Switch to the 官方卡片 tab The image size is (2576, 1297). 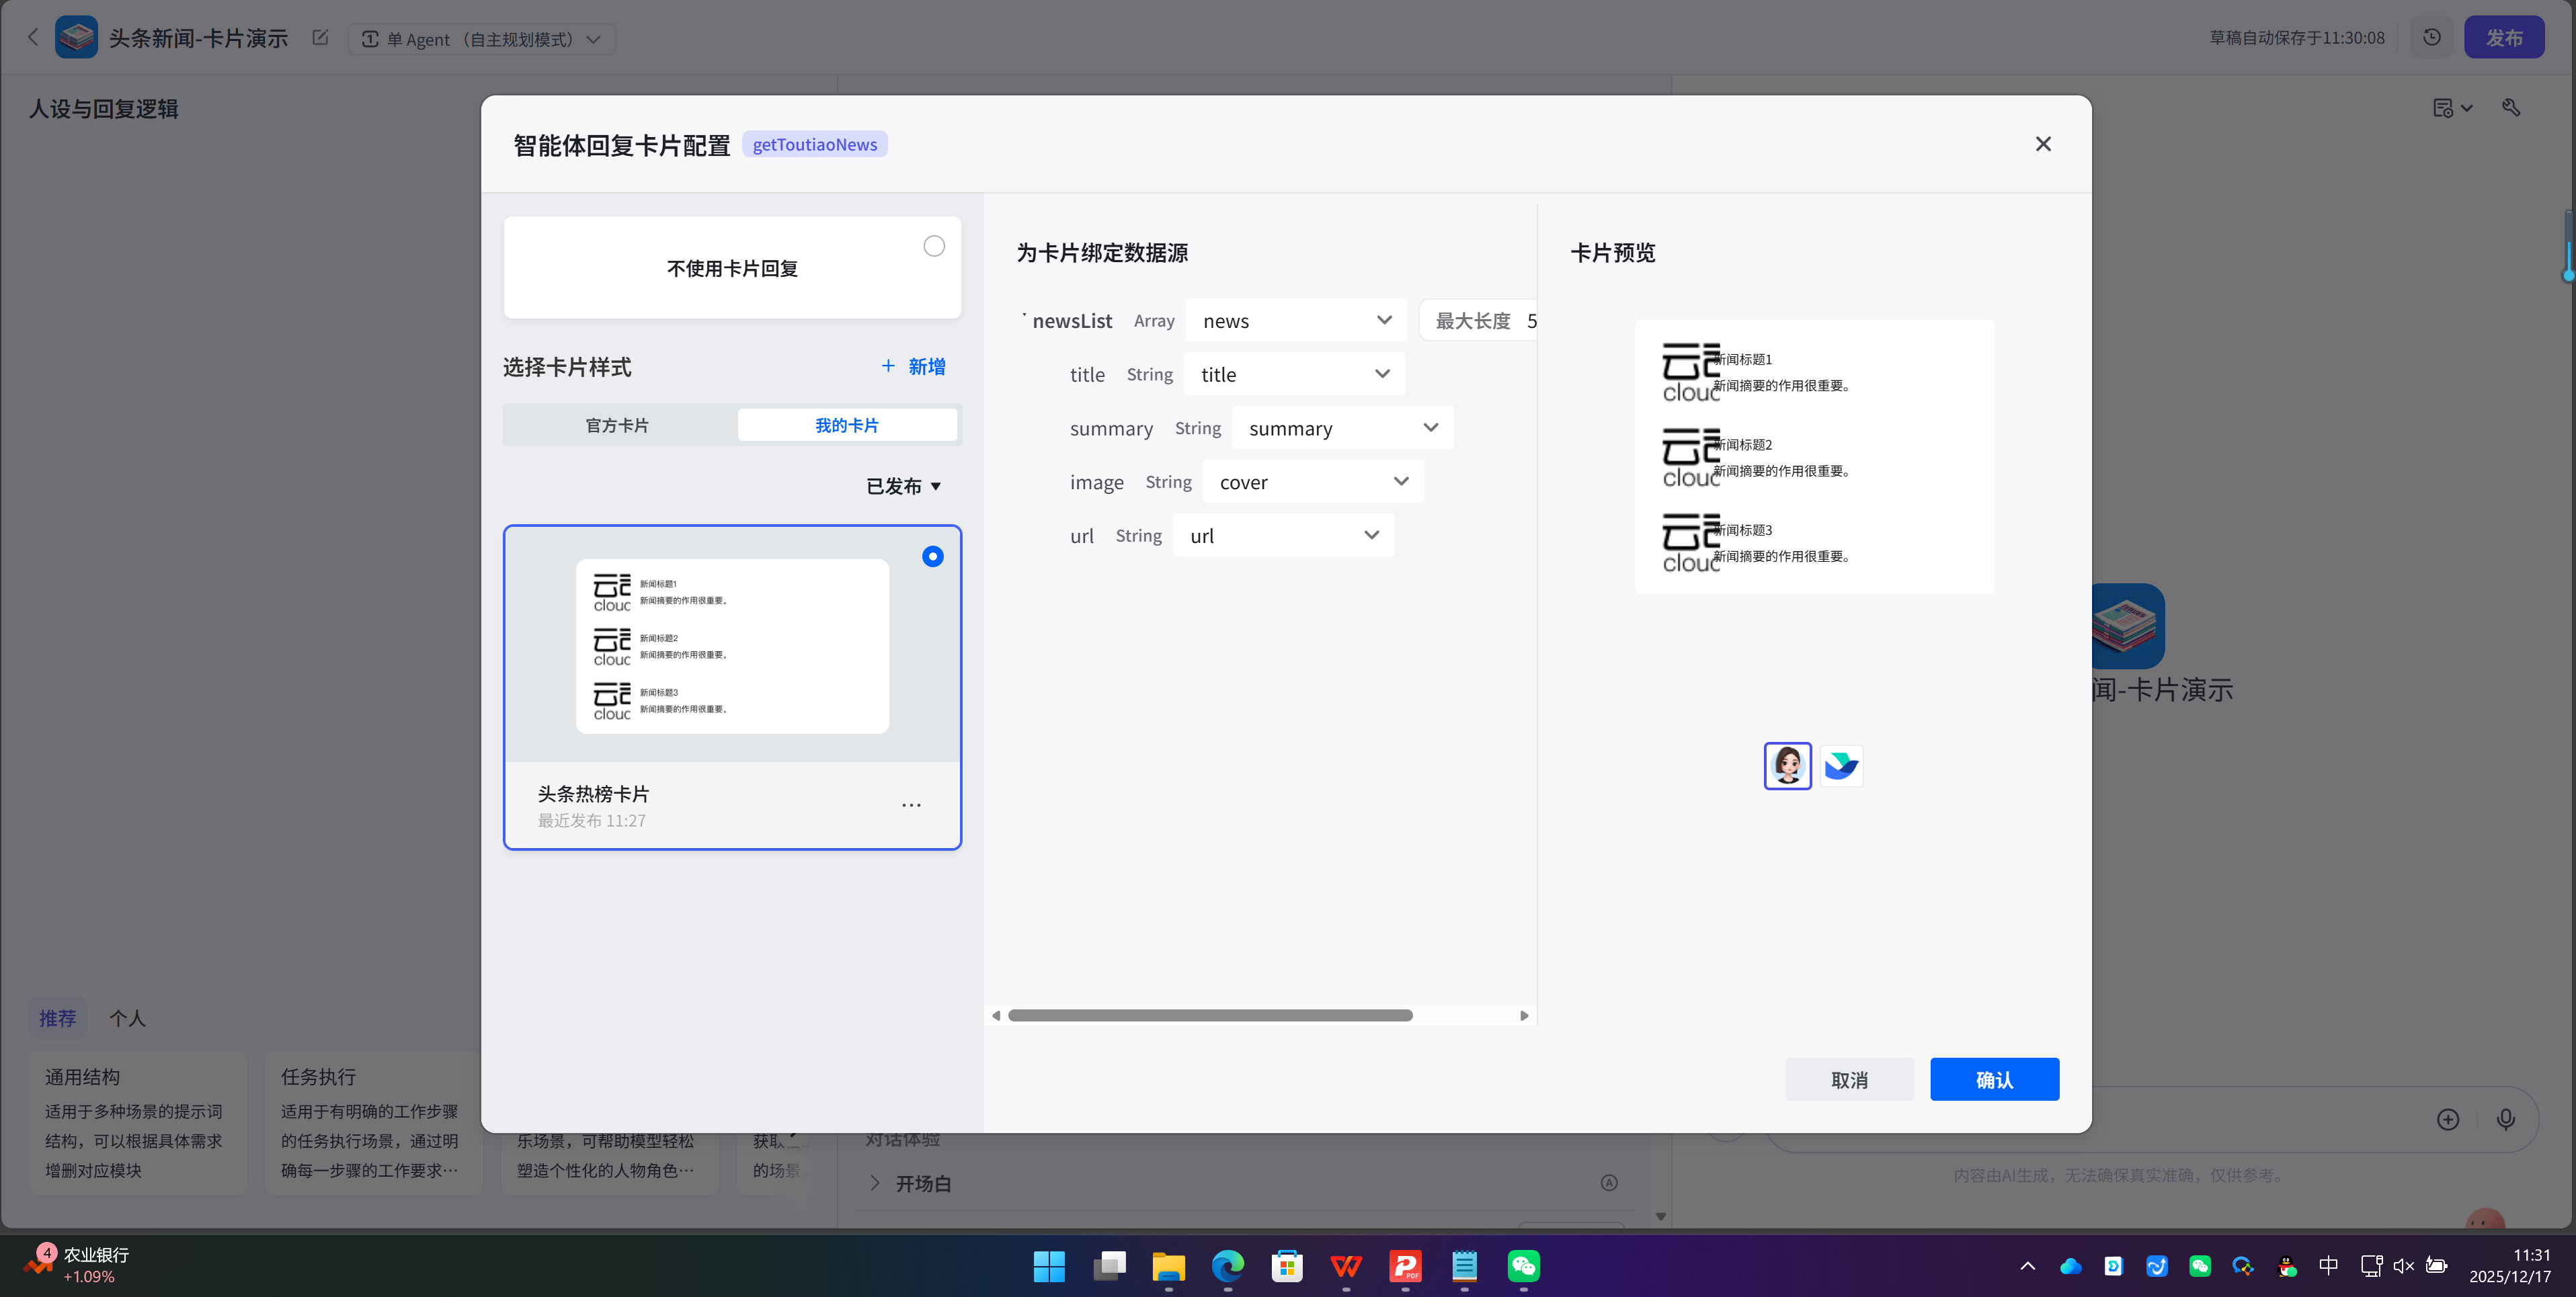click(x=616, y=424)
